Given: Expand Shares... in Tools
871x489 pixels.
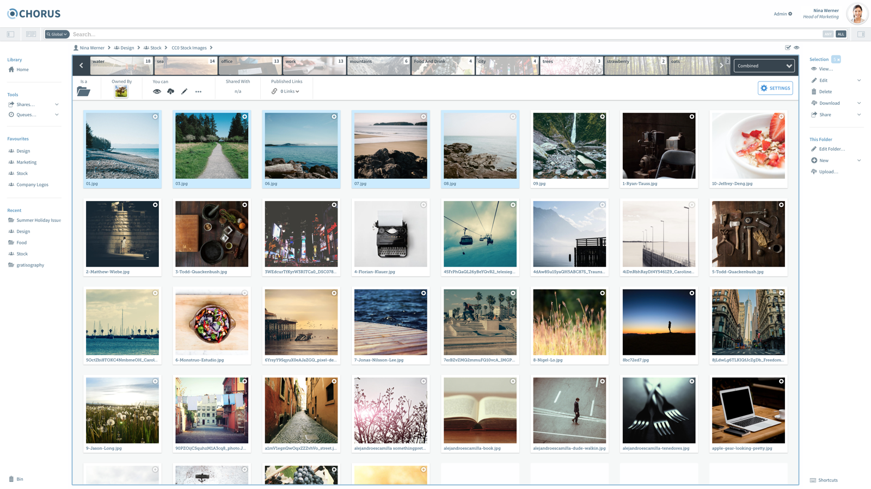Looking at the screenshot, I should click(x=57, y=104).
